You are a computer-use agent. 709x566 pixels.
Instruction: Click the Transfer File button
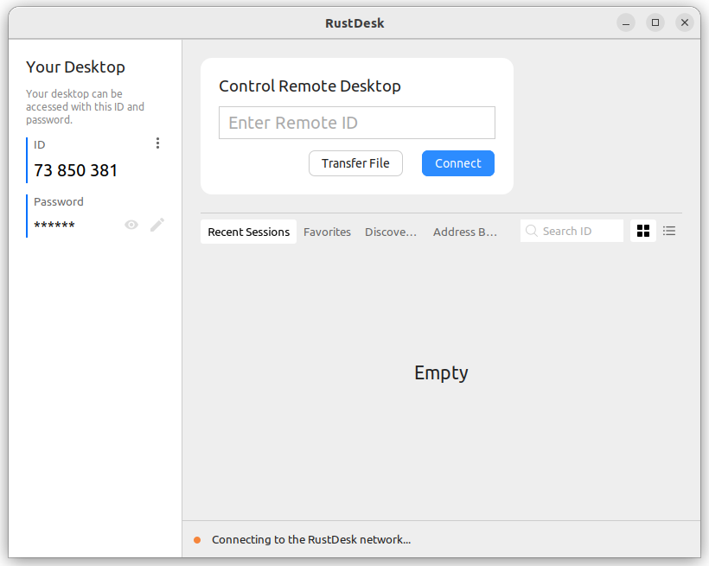point(355,163)
